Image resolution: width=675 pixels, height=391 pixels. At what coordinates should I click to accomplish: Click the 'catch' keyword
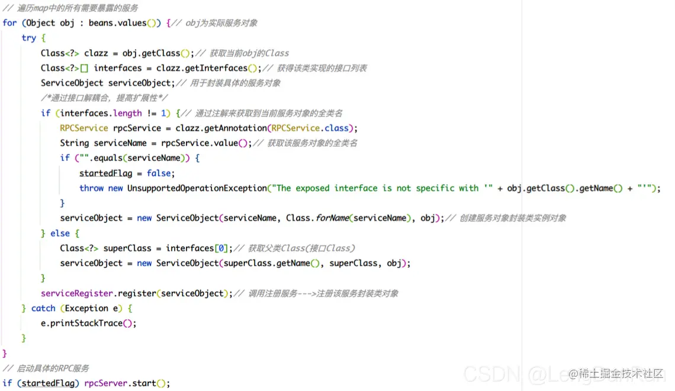43,308
